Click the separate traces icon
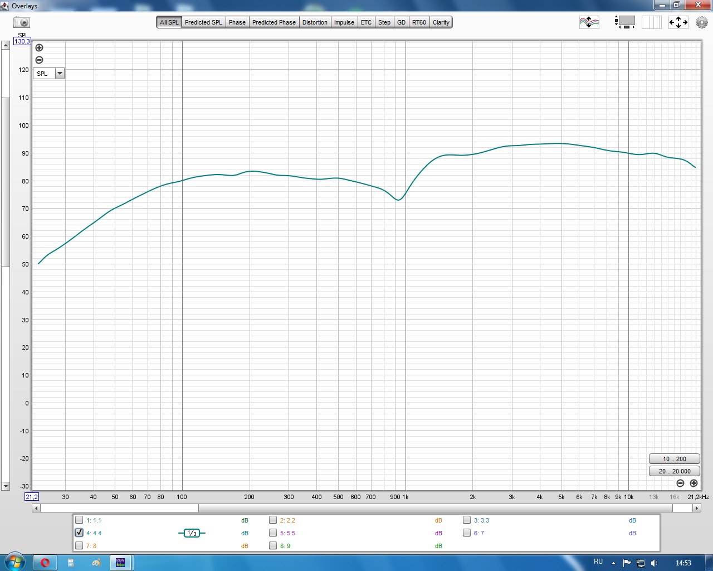This screenshot has height=571, width=713. (x=589, y=22)
